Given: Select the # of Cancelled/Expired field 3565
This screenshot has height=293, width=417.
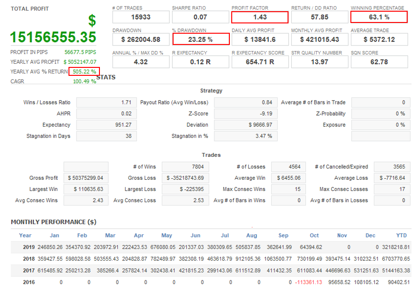Looking at the screenshot, I should [392, 167].
